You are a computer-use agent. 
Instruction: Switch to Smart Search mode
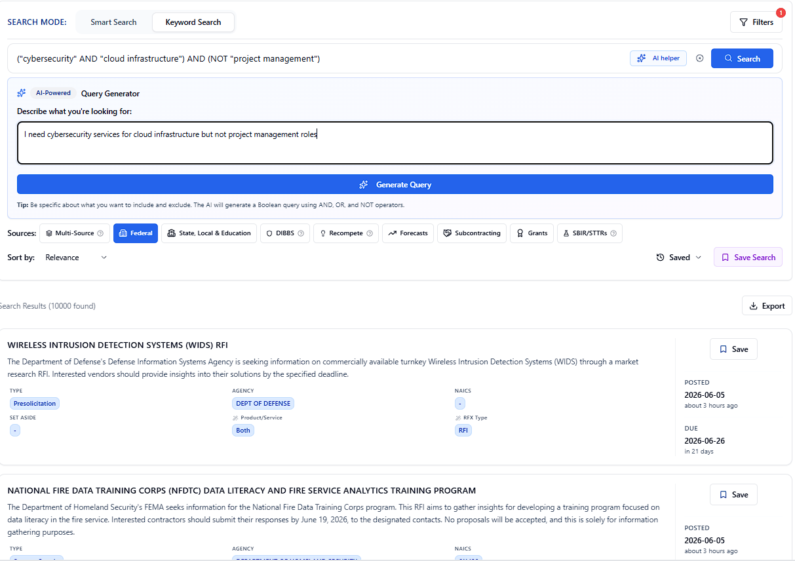click(x=113, y=22)
